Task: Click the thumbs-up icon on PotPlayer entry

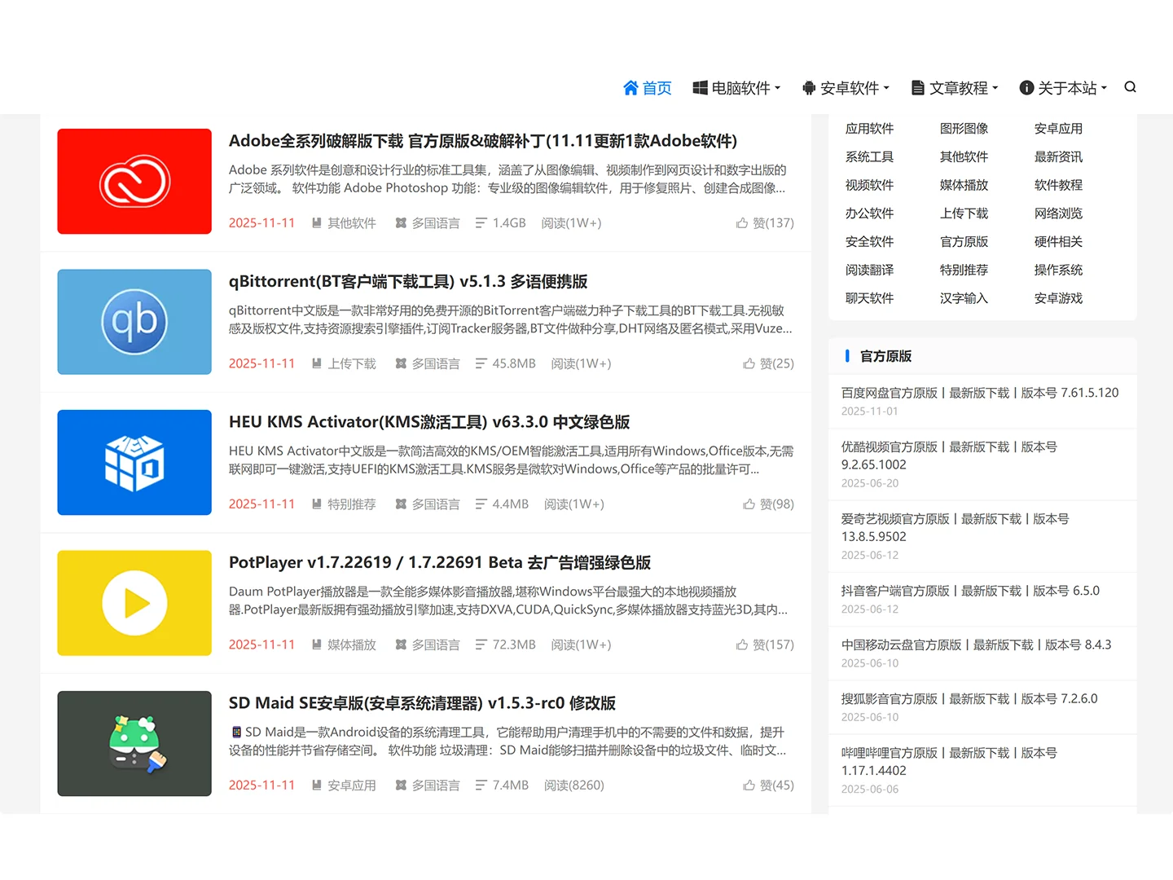Action: (x=743, y=645)
